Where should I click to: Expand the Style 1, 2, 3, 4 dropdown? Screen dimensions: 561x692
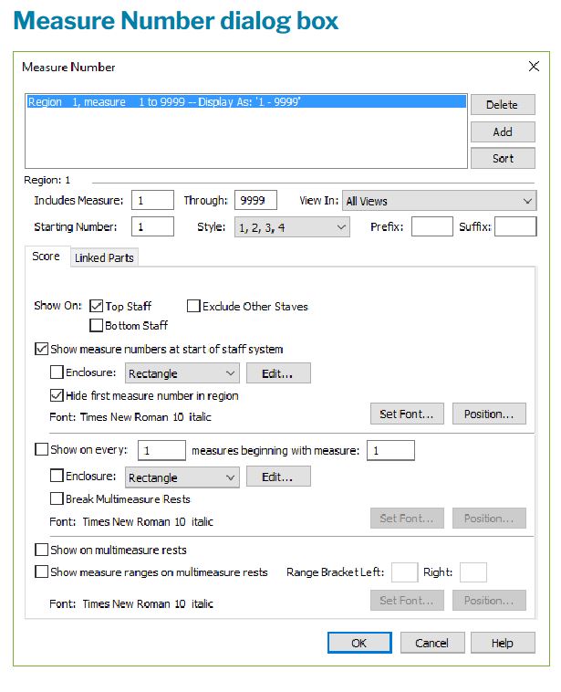[x=291, y=227]
